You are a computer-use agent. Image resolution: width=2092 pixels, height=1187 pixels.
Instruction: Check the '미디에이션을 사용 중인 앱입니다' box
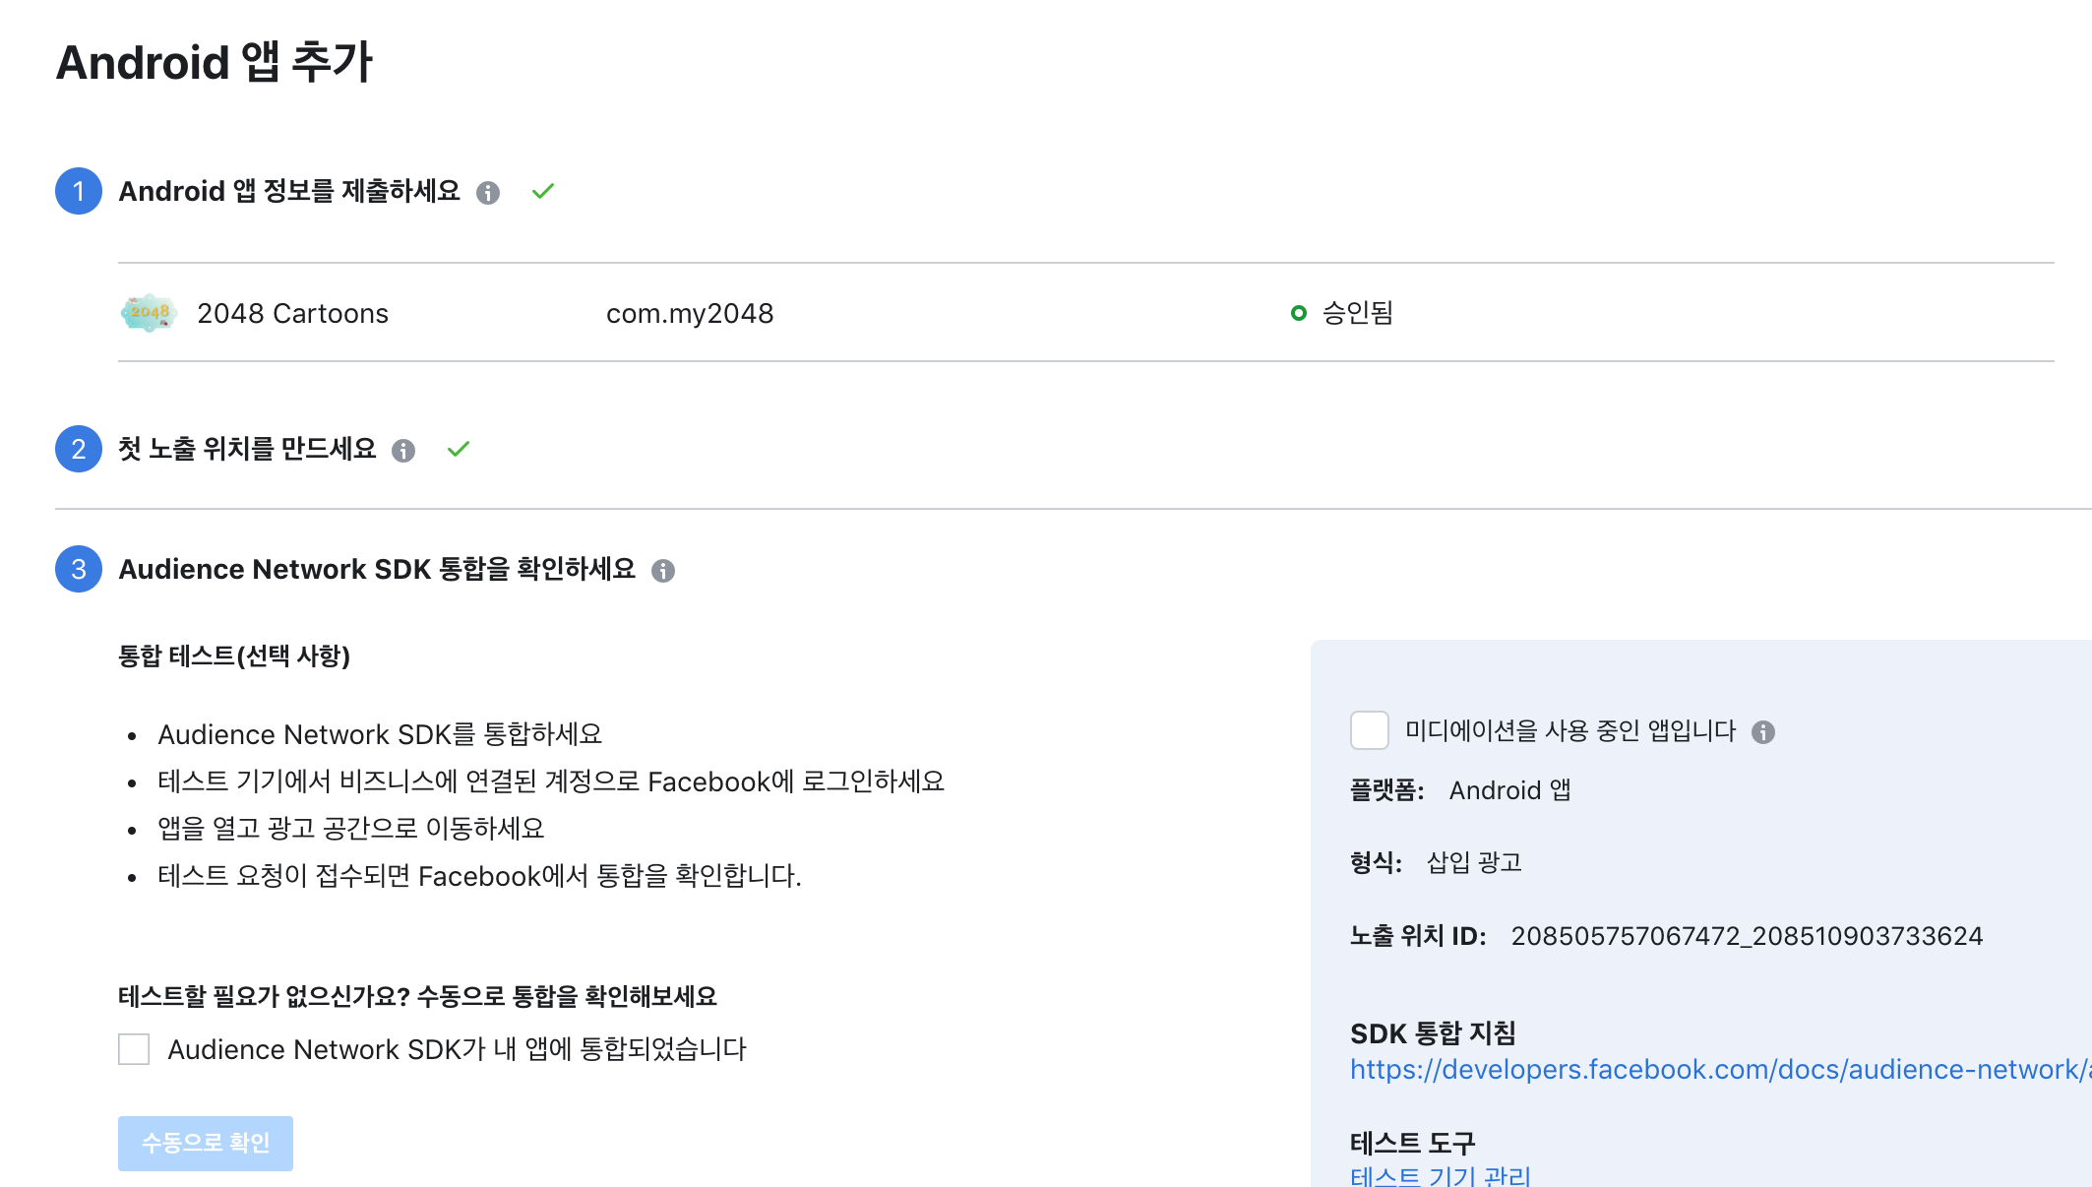click(1369, 730)
